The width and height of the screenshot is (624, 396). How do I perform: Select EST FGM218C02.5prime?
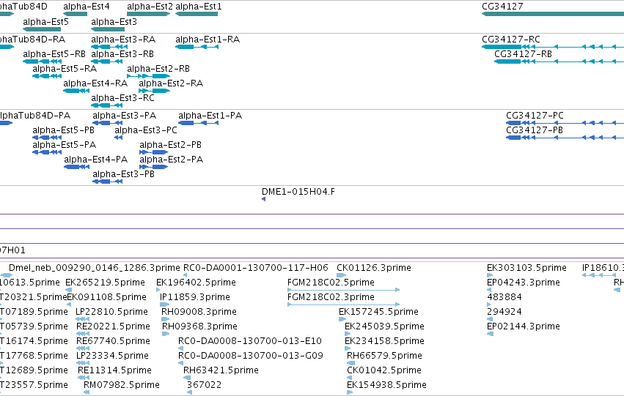click(343, 290)
